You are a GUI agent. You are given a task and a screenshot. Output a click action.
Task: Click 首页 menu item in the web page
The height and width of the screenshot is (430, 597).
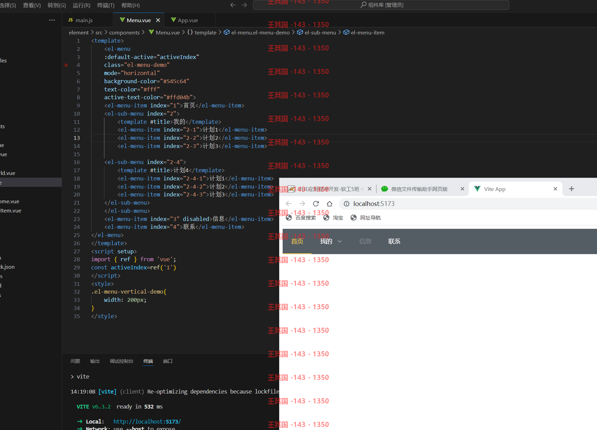297,241
